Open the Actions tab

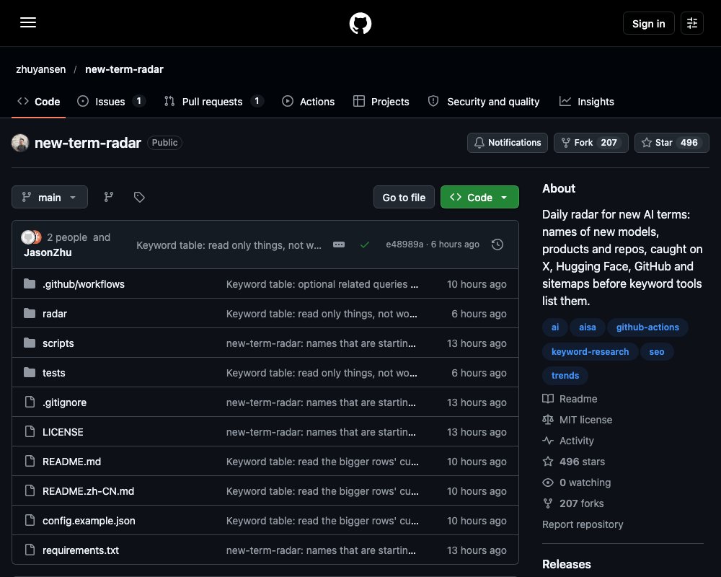tap(308, 101)
